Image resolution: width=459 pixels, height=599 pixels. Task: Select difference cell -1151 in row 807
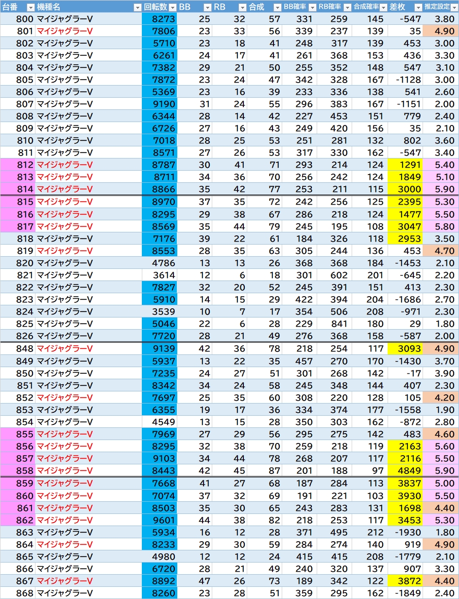pos(405,104)
